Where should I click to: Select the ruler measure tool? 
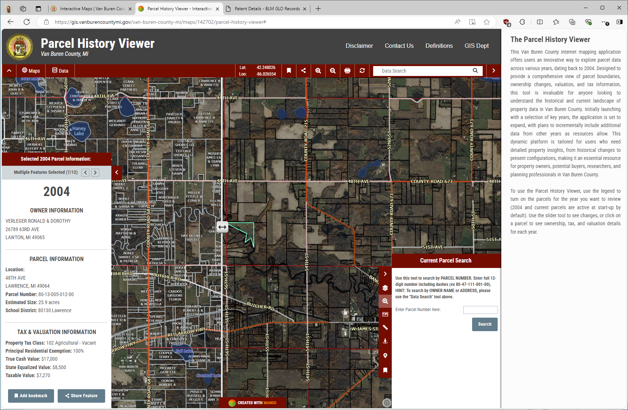[x=385, y=327]
